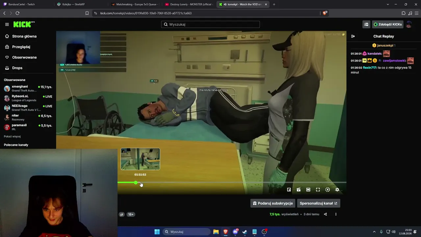Show hidden system tray icons
421x237 pixels.
[x=374, y=232]
